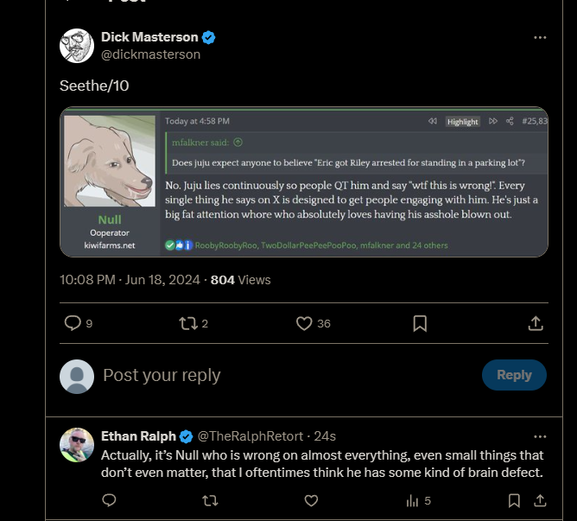Click the blue Reply button
577x521 pixels.
(x=514, y=375)
